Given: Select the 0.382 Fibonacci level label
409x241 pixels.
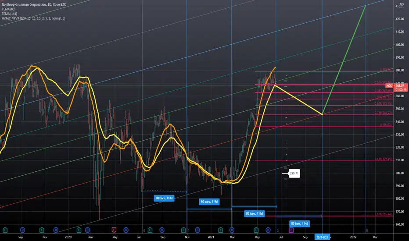Looking at the screenshot, I should [383, 91].
